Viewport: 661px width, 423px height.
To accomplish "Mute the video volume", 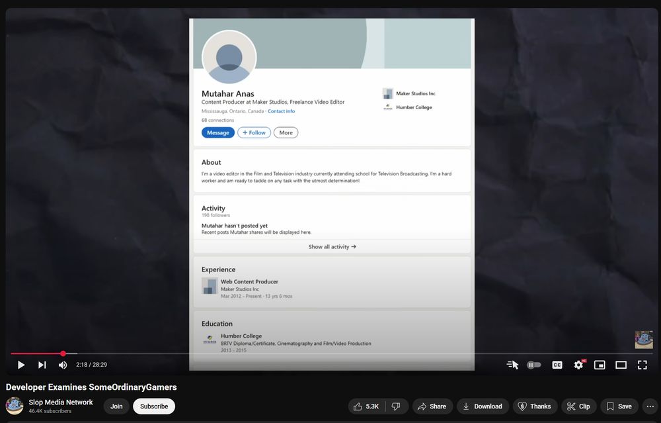I will pyautogui.click(x=62, y=365).
